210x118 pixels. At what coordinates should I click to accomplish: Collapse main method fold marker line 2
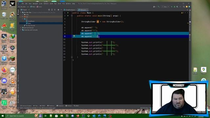(x=72, y=16)
